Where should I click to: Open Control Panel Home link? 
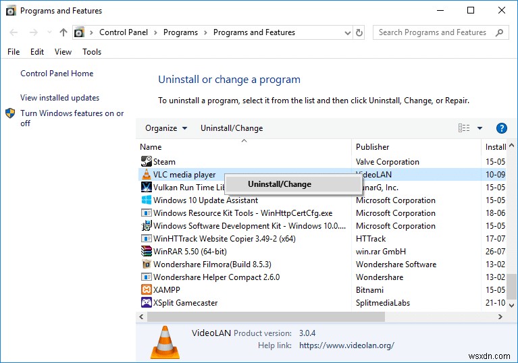(57, 74)
